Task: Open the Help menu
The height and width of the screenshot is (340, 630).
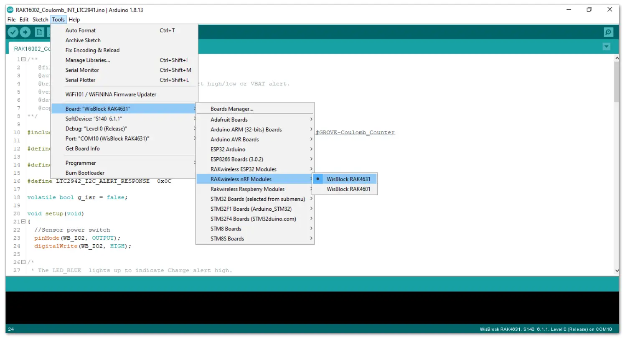Action: pyautogui.click(x=74, y=20)
